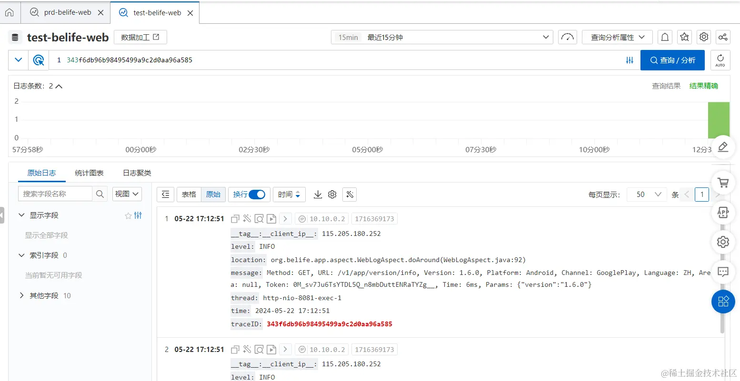Open 数据加工 in a new page
740x381 pixels.
(140, 37)
